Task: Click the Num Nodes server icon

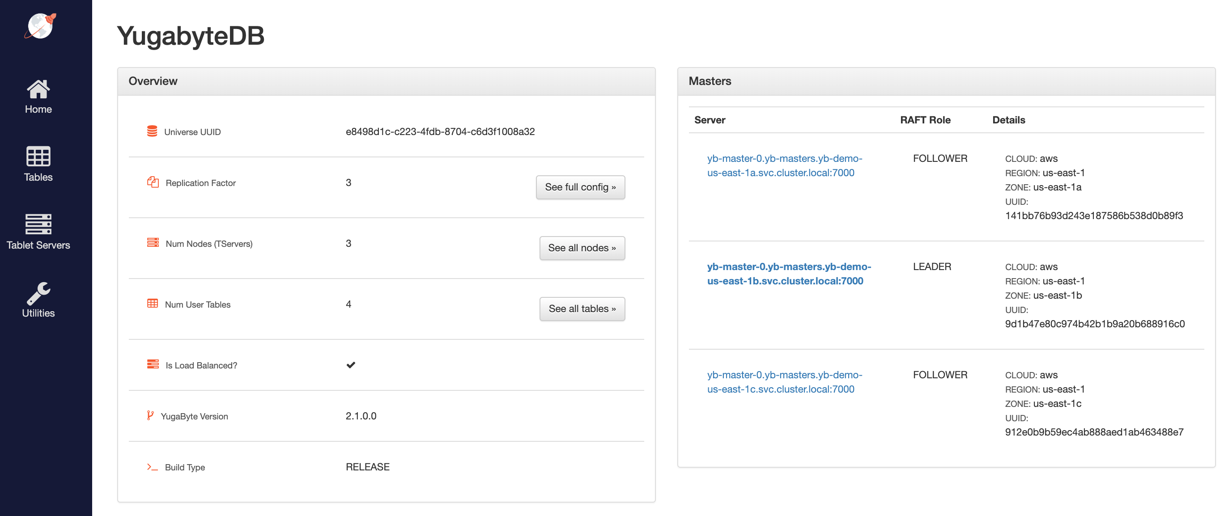Action: pos(153,243)
